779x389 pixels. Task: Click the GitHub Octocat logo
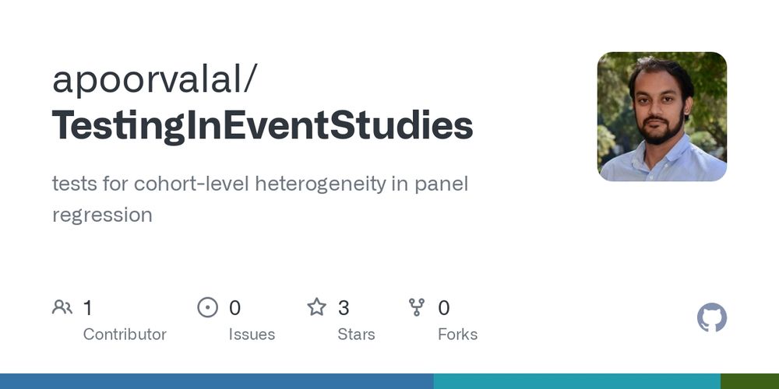coord(711,317)
